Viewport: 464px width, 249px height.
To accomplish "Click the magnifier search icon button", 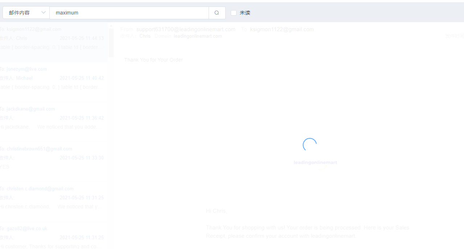I will click(x=217, y=13).
